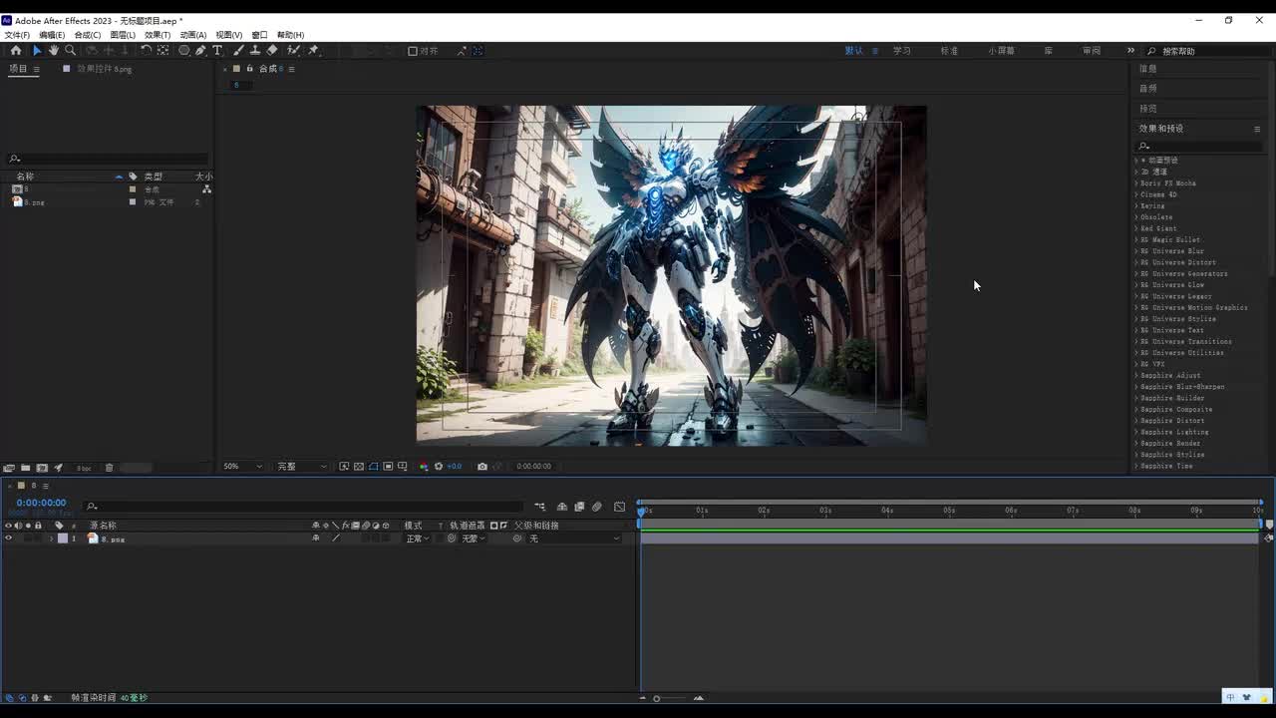
Task: Select the Ellipse shape tool
Action: [184, 50]
